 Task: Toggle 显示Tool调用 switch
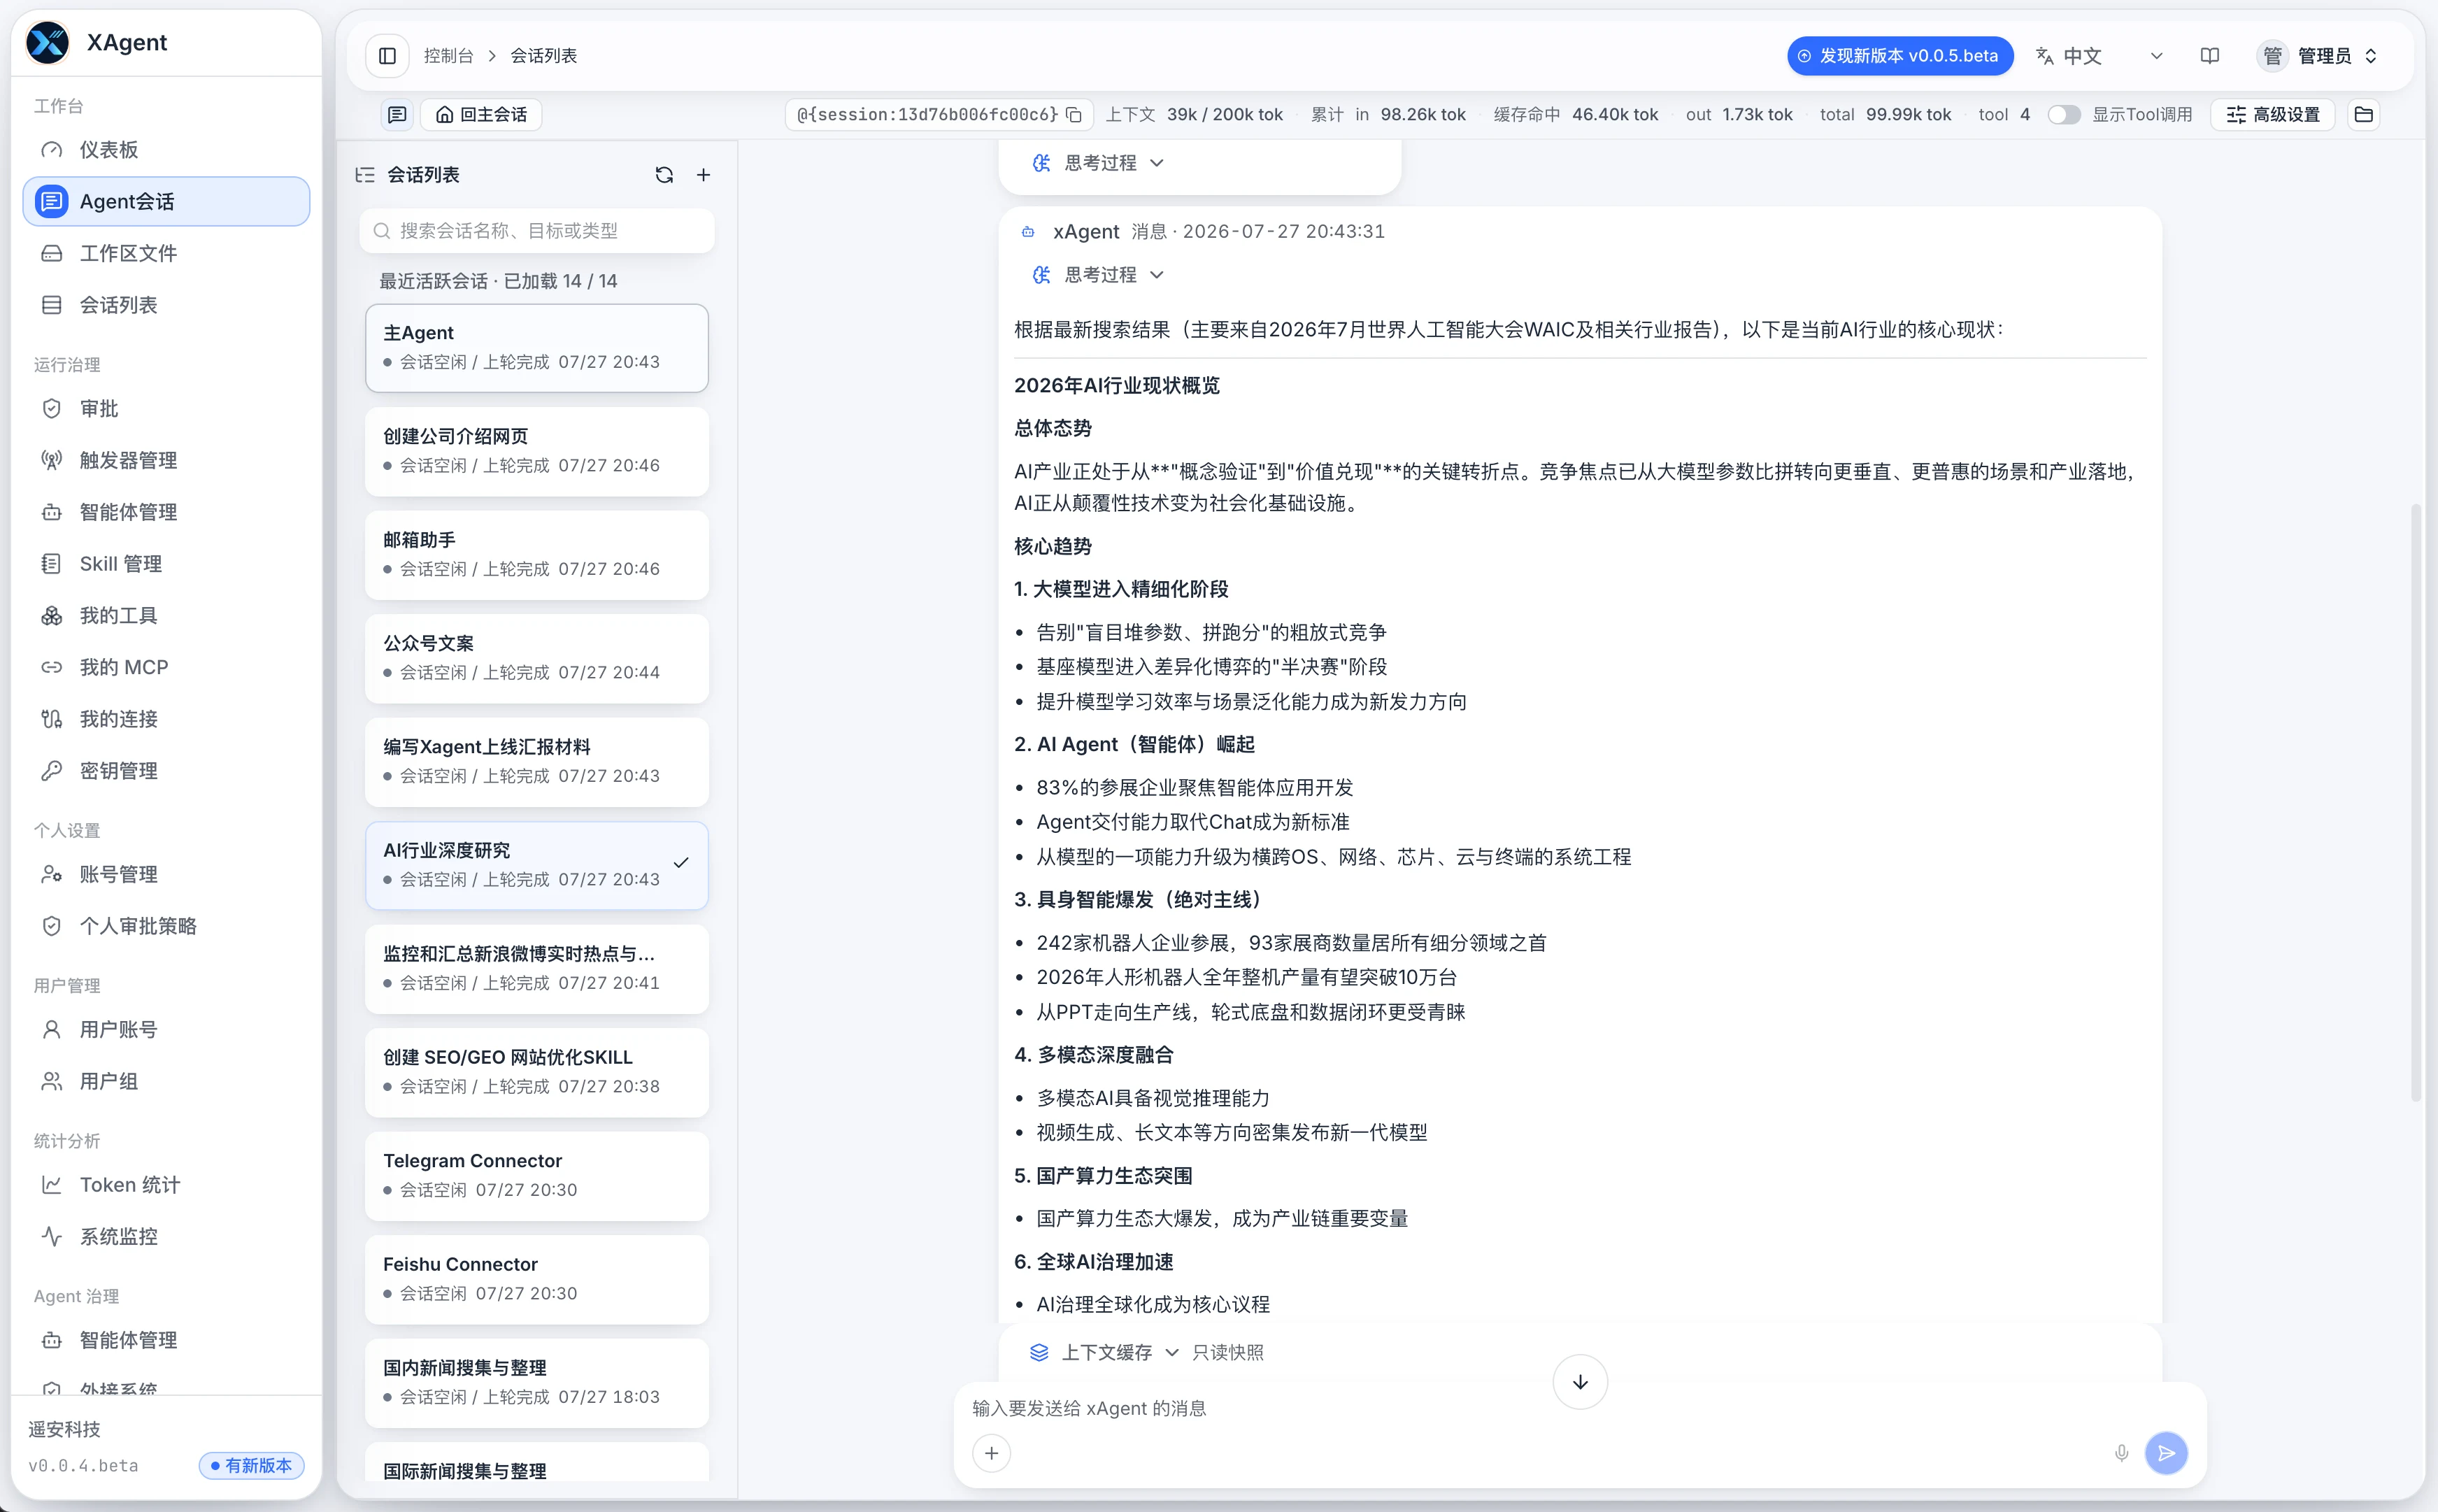2063,114
